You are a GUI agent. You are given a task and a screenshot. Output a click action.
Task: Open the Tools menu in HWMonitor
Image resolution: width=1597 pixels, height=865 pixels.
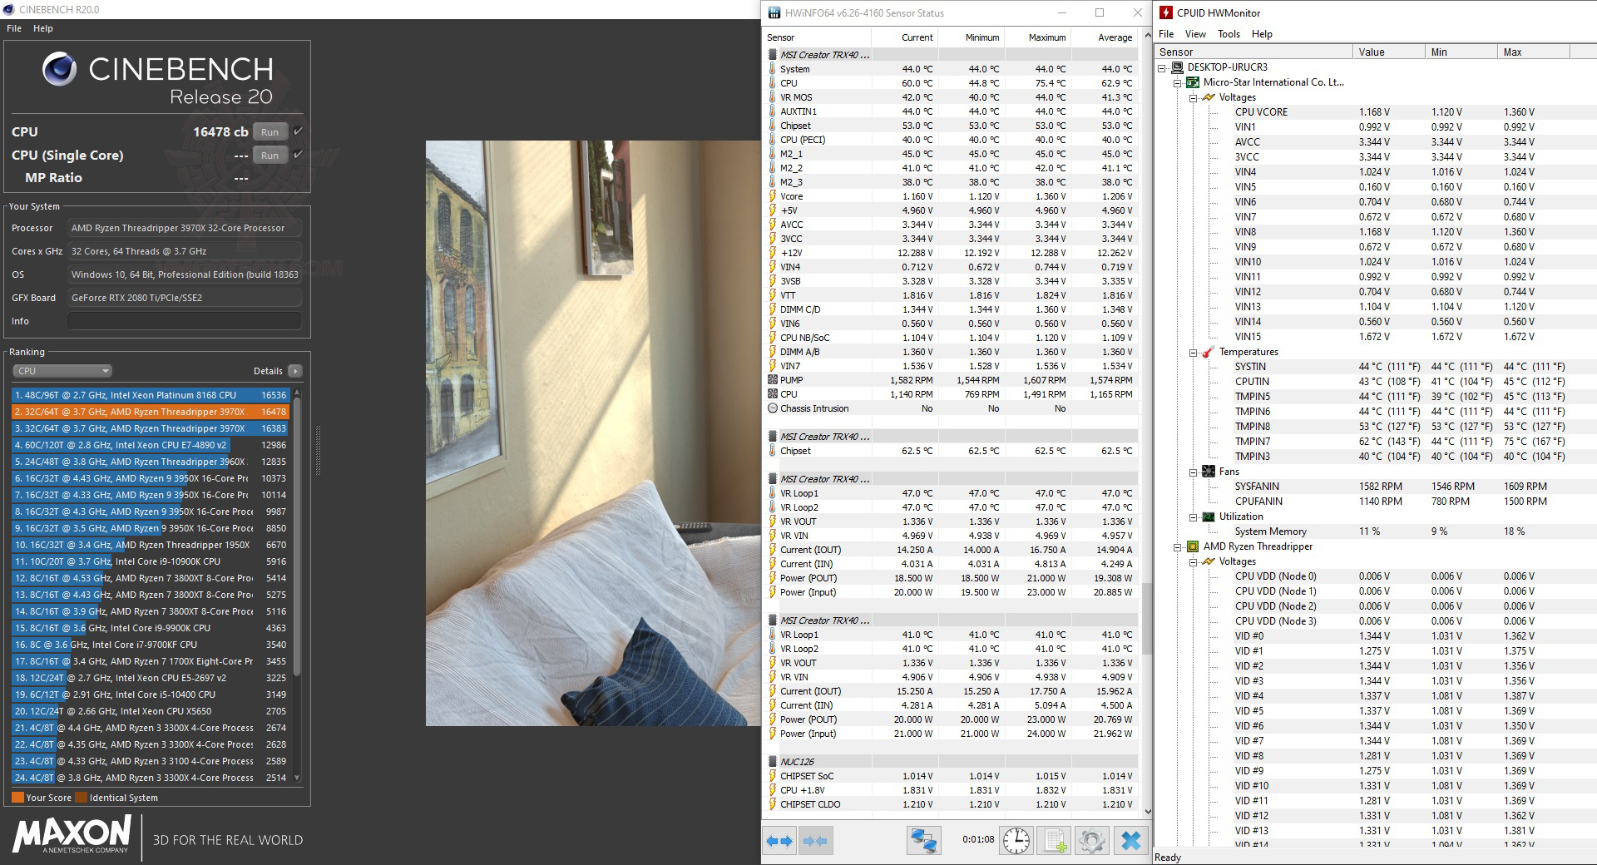(x=1229, y=34)
